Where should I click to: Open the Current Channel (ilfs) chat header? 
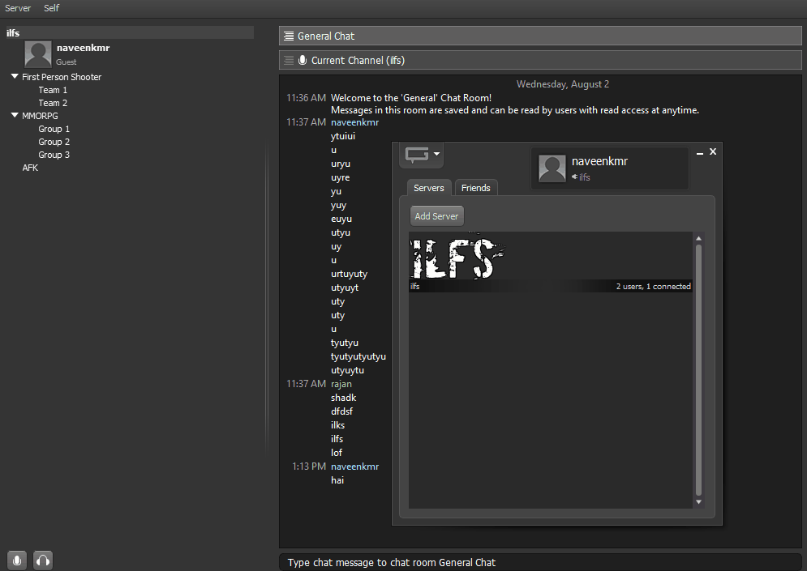click(540, 60)
